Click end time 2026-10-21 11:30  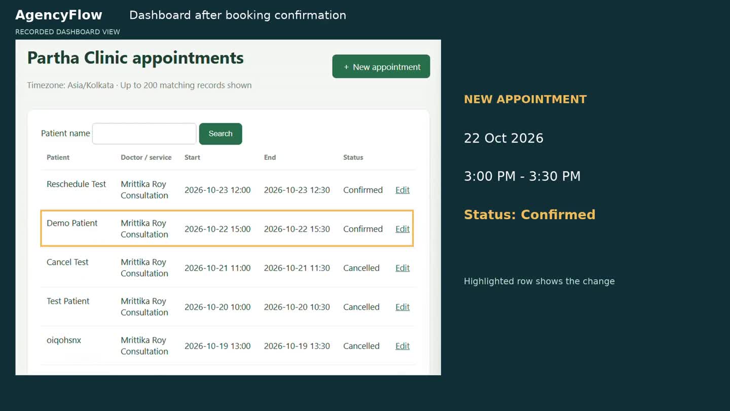click(297, 268)
